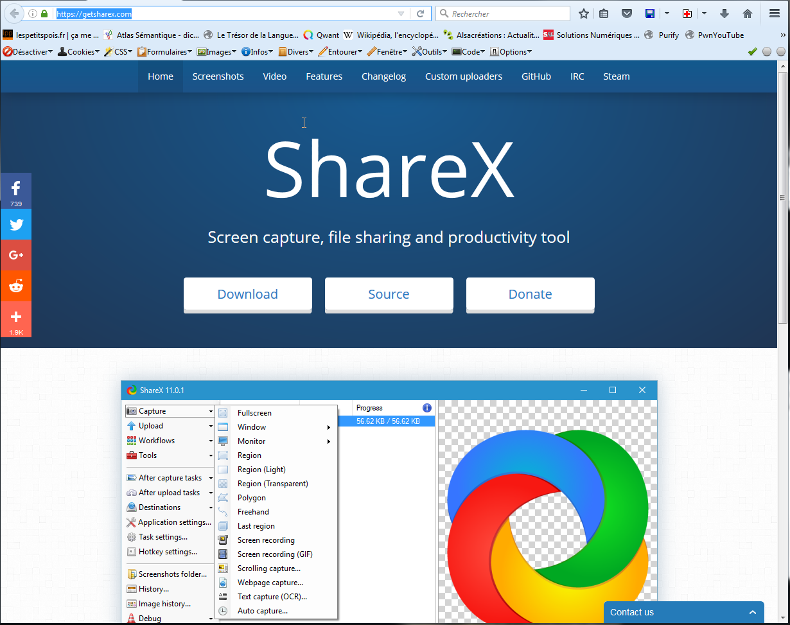Click the Donate button
This screenshot has height=625, width=790.
tap(530, 294)
